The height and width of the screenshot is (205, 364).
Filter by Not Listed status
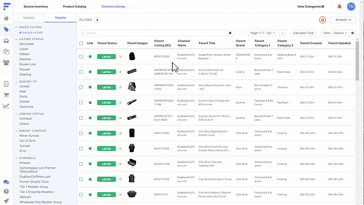tap(27, 44)
